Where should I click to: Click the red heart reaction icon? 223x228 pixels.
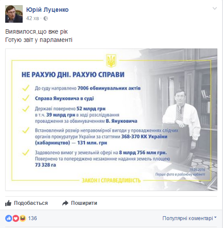pos(16,218)
